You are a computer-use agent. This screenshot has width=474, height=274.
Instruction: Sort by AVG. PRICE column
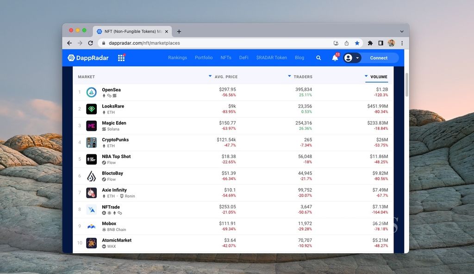tap(223, 77)
